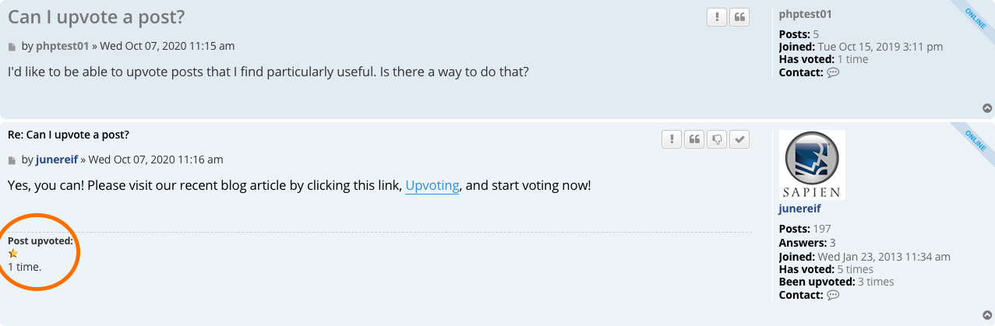The image size is (995, 326).
Task: Jump to top from reply post arrow
Action: [987, 315]
